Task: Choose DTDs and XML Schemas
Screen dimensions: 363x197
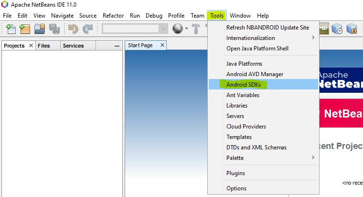Action: pyautogui.click(x=264, y=148)
